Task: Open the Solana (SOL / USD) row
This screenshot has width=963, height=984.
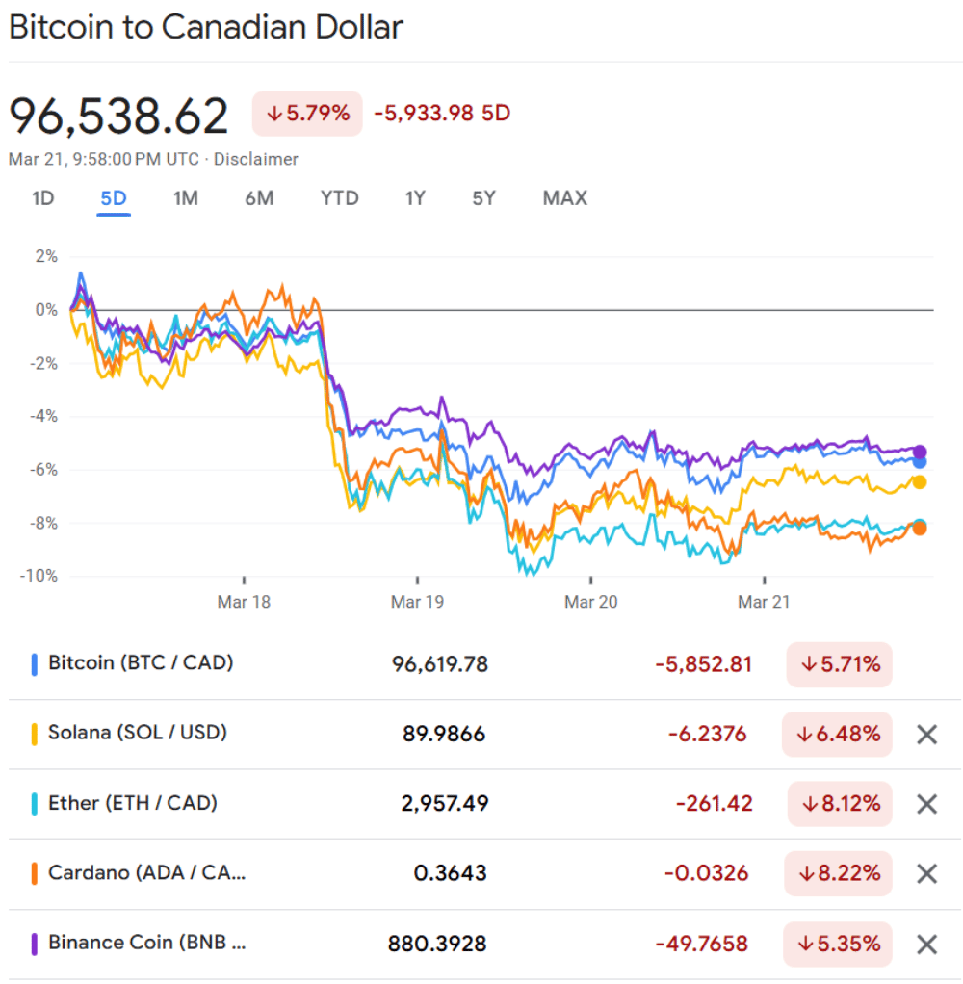Action: [x=138, y=733]
